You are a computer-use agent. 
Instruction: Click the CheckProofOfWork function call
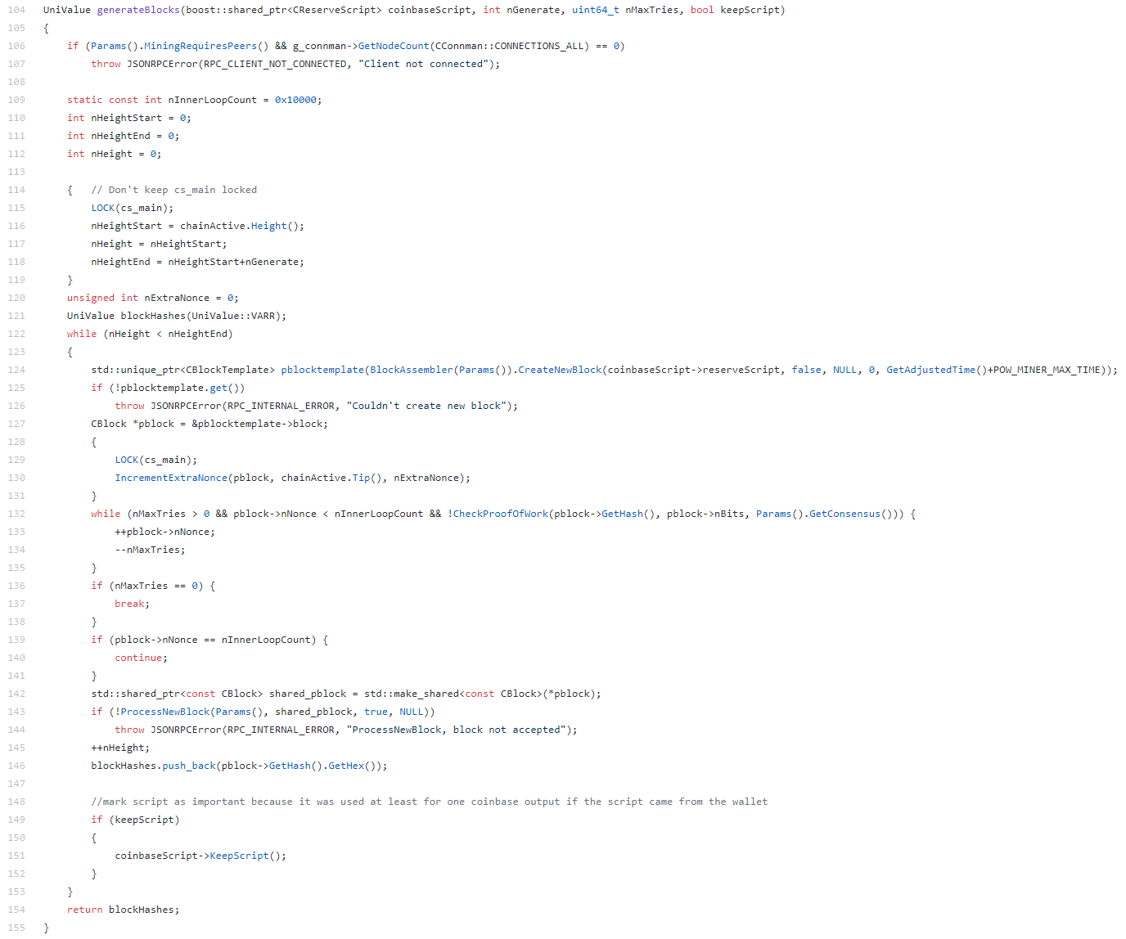[501, 514]
